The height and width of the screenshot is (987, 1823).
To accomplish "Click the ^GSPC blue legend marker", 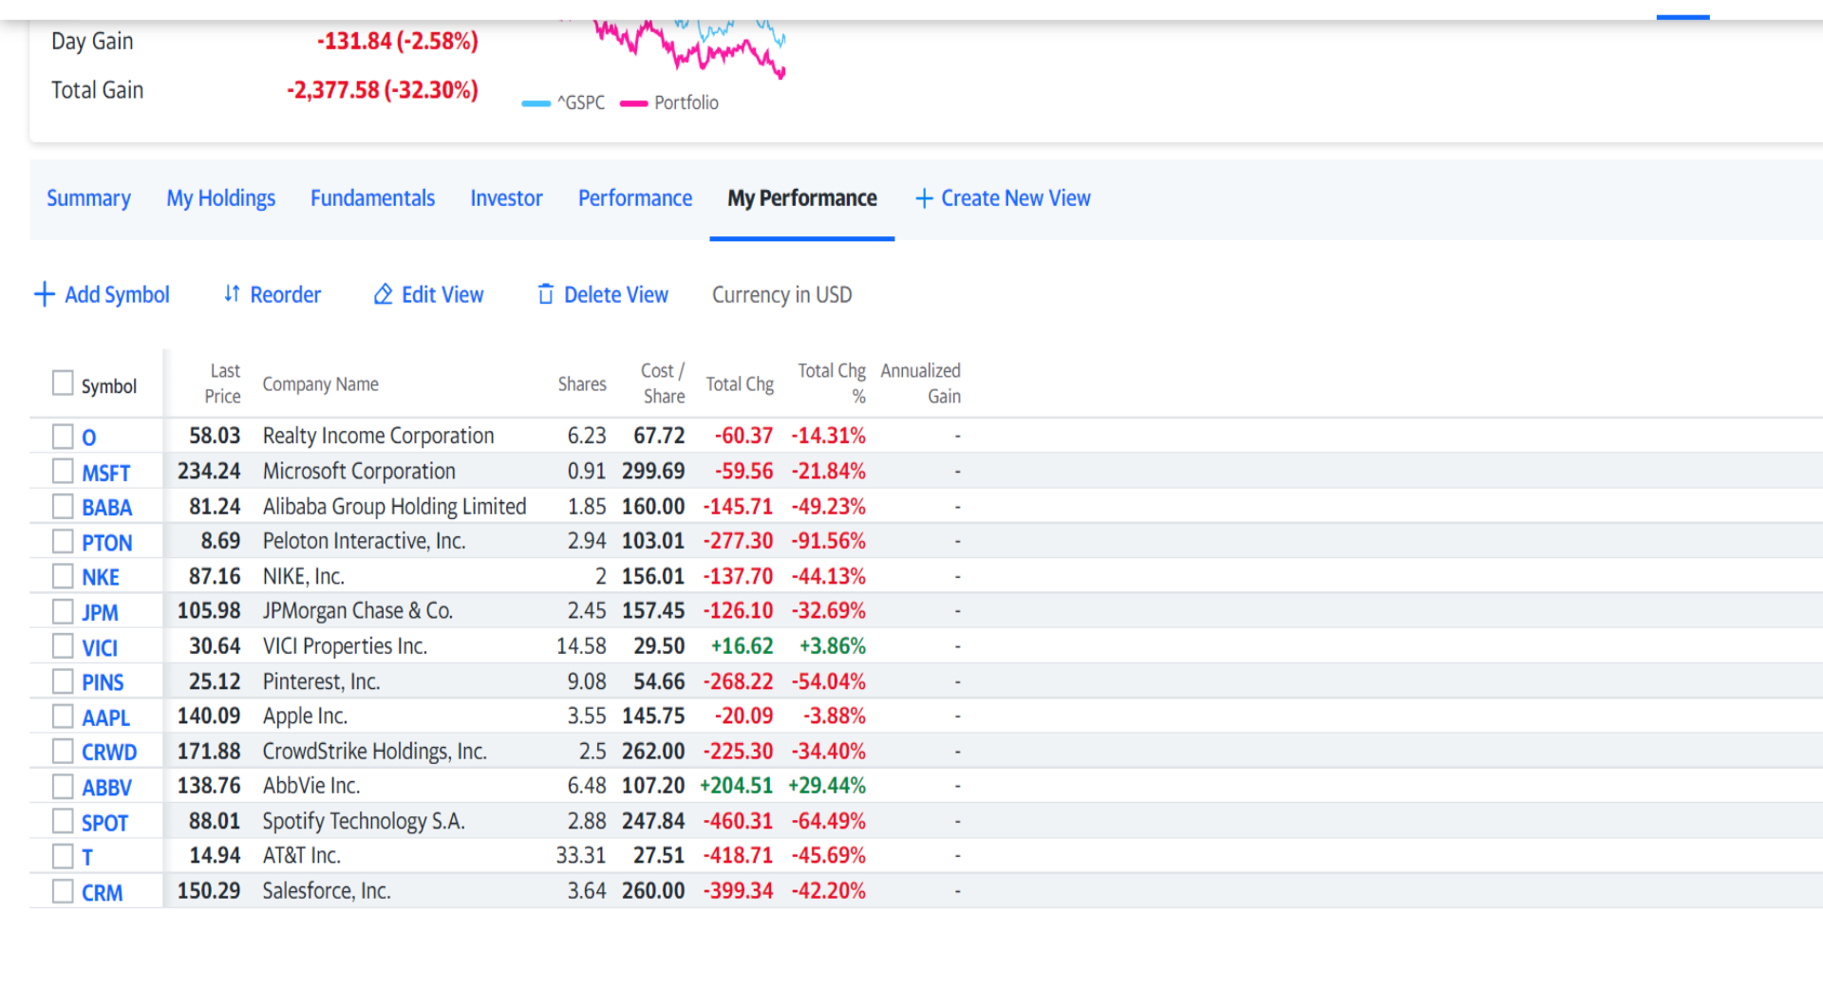I will click(x=536, y=103).
